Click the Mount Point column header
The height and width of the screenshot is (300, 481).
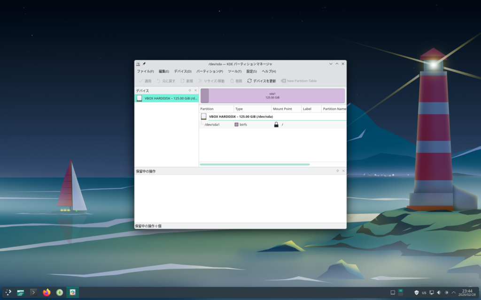coord(282,109)
